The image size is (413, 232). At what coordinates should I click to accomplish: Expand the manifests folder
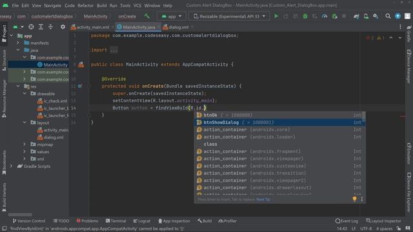tap(18, 43)
